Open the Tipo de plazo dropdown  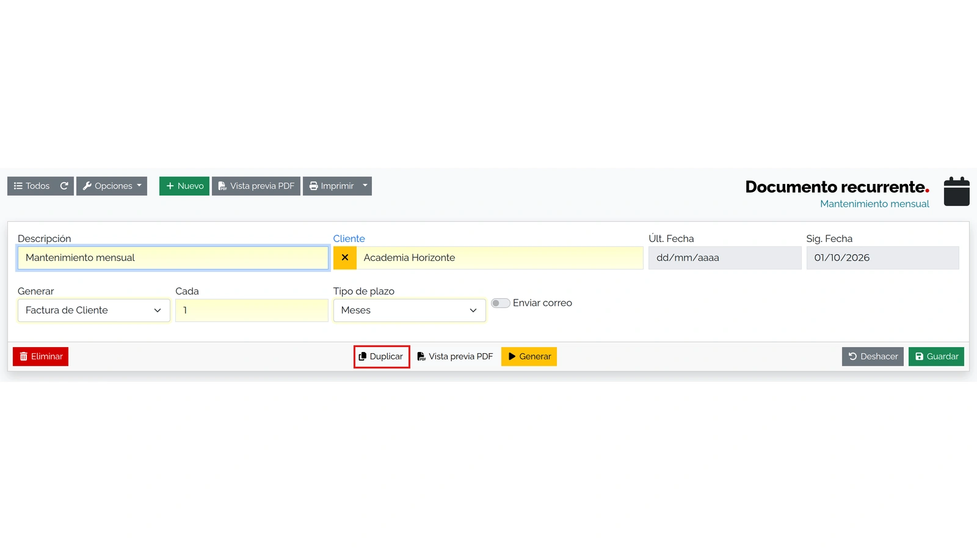coord(409,310)
